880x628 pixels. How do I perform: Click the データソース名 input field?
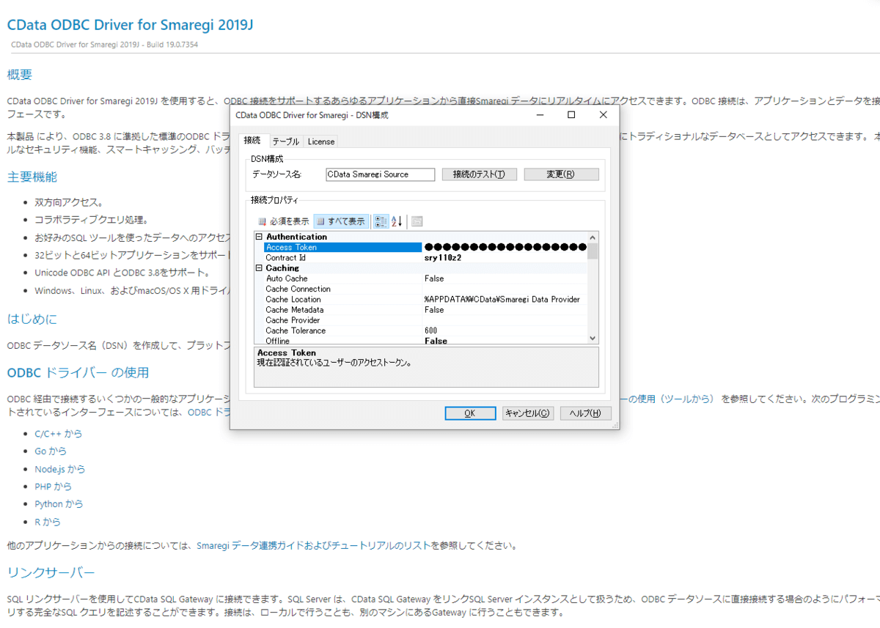point(380,174)
